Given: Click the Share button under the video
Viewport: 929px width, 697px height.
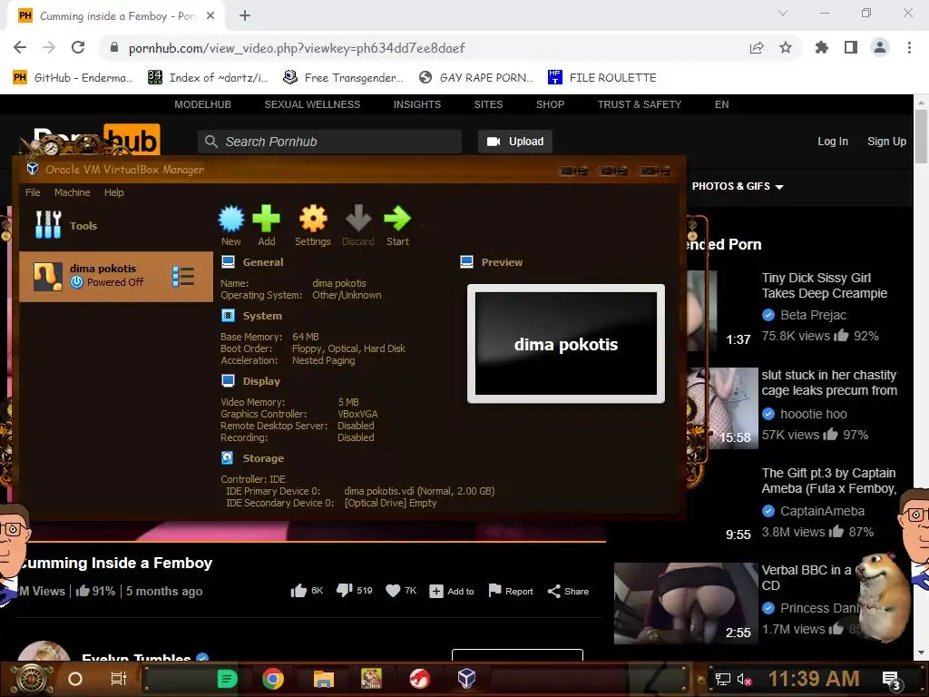Looking at the screenshot, I should (568, 591).
